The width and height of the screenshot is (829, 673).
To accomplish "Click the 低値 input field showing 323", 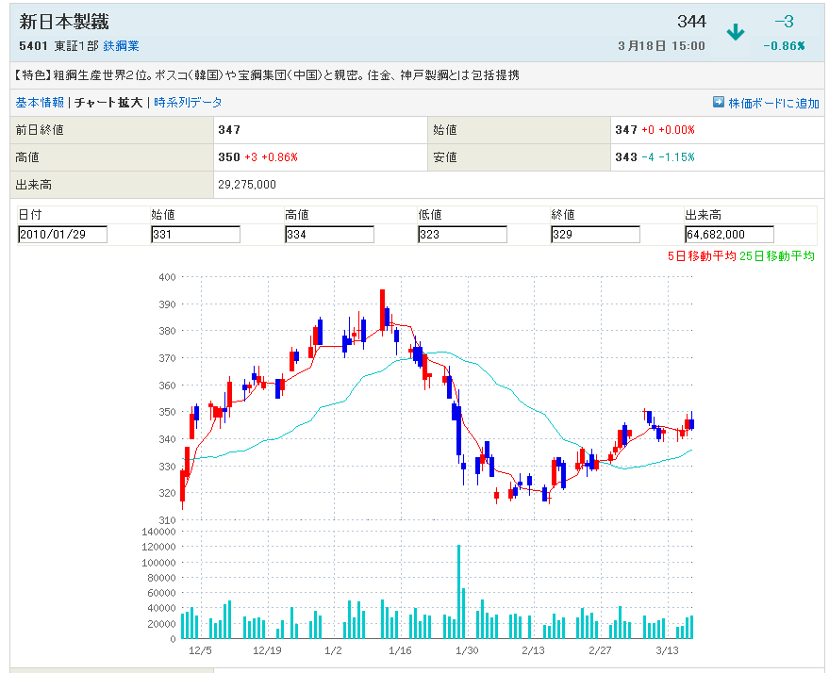I will coord(462,235).
